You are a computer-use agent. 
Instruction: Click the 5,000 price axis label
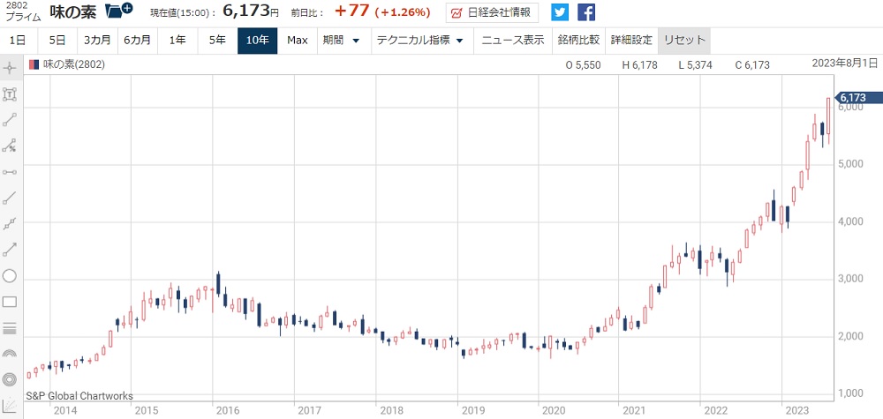tap(850, 164)
